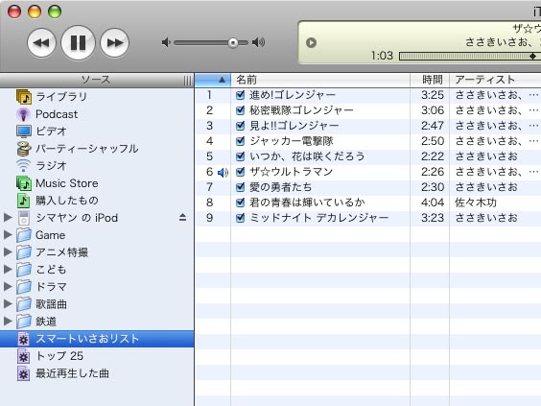The image size is (541, 406).
Task: Click the low volume speaker icon
Action: 166,42
